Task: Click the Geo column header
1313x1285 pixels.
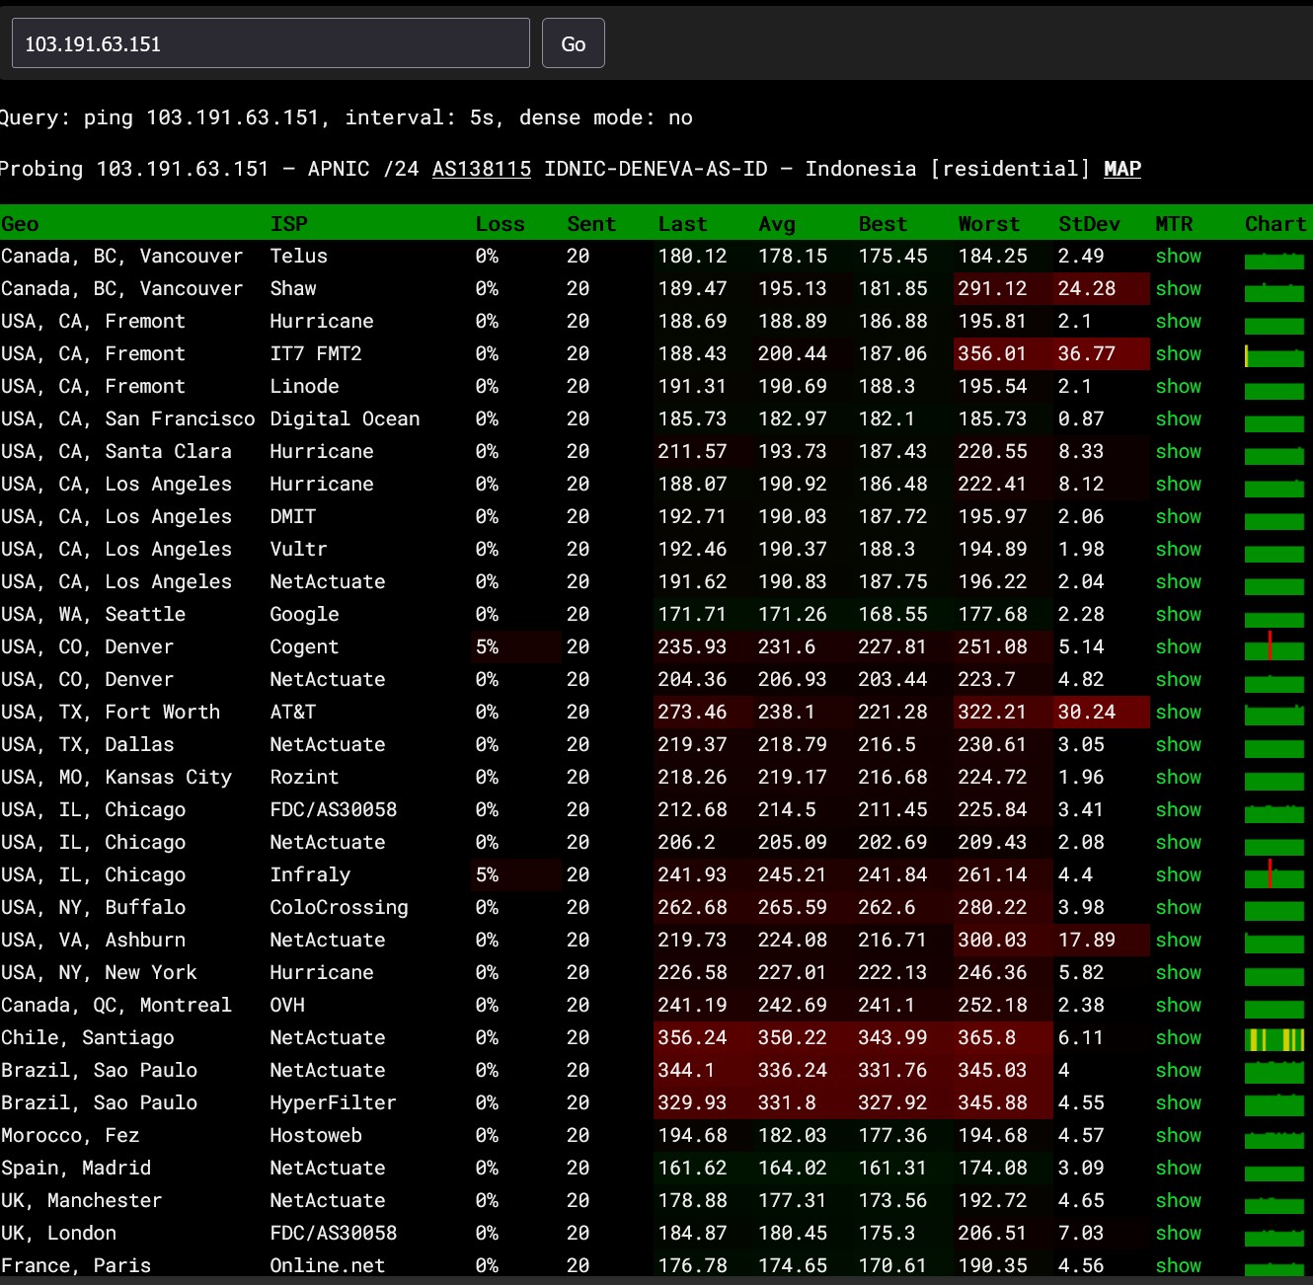Action: click(x=20, y=224)
